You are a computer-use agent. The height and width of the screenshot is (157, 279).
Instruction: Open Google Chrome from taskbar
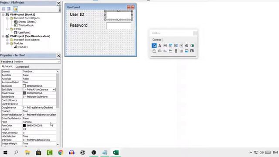[x=61, y=152]
